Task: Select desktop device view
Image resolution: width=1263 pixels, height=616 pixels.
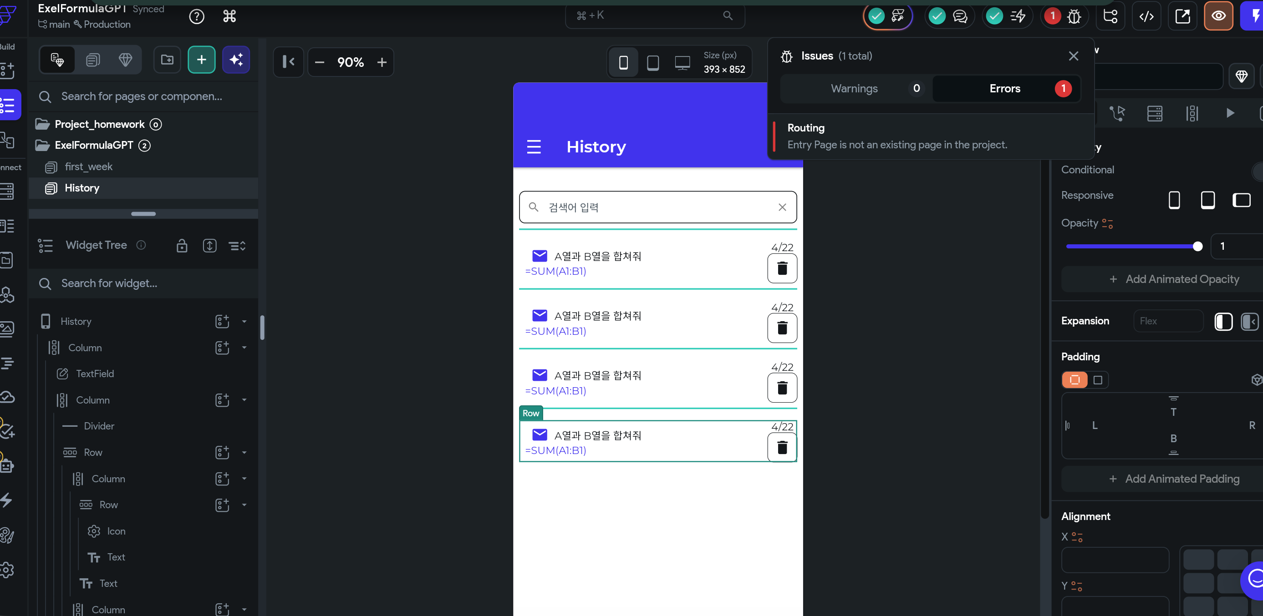Action: coord(682,62)
